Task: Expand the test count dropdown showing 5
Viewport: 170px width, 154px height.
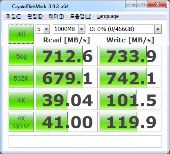Action: tap(47, 29)
